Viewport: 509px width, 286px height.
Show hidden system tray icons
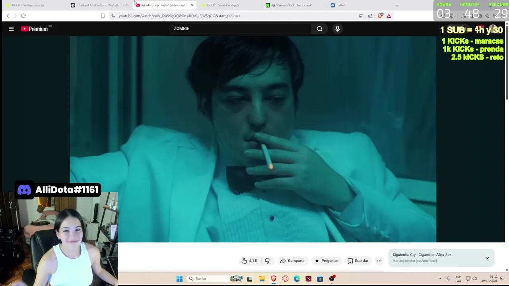pos(439,278)
